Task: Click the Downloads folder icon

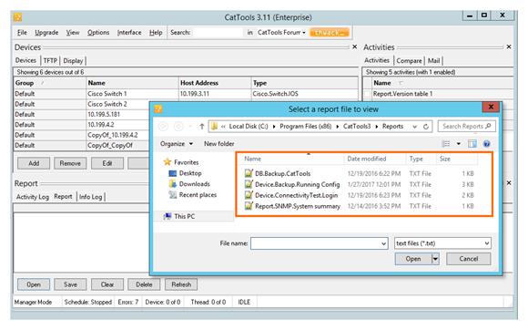Action: (173, 184)
